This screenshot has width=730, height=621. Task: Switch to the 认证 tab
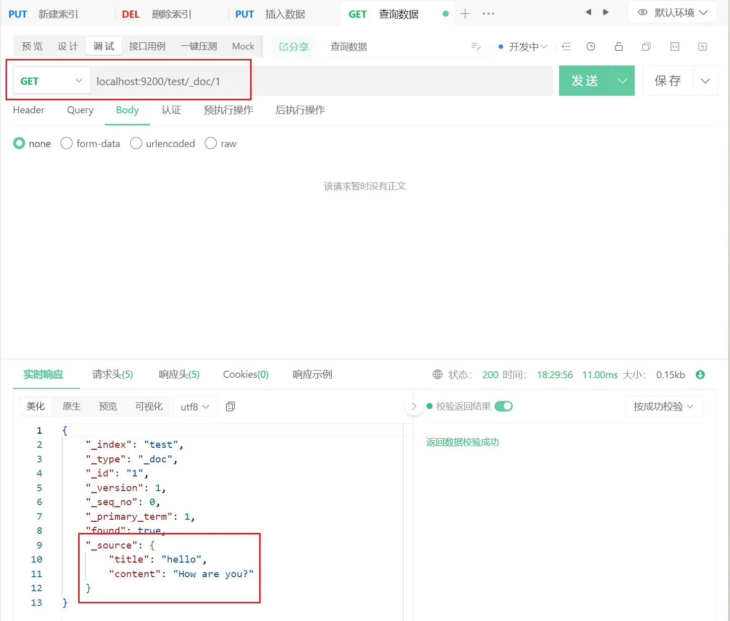pyautogui.click(x=171, y=110)
